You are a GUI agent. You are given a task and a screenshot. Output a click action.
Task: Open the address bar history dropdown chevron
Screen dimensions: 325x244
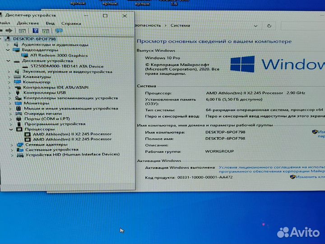click(255, 26)
